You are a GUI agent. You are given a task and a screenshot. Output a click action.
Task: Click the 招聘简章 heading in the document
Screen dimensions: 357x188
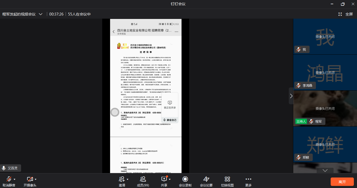(x=145, y=52)
